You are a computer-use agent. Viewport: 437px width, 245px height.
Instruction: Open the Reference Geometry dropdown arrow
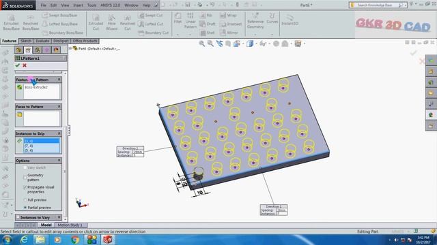pyautogui.click(x=255, y=35)
